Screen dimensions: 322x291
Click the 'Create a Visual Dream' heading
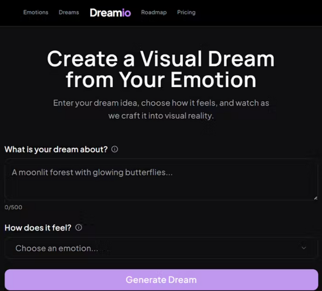coord(161,69)
